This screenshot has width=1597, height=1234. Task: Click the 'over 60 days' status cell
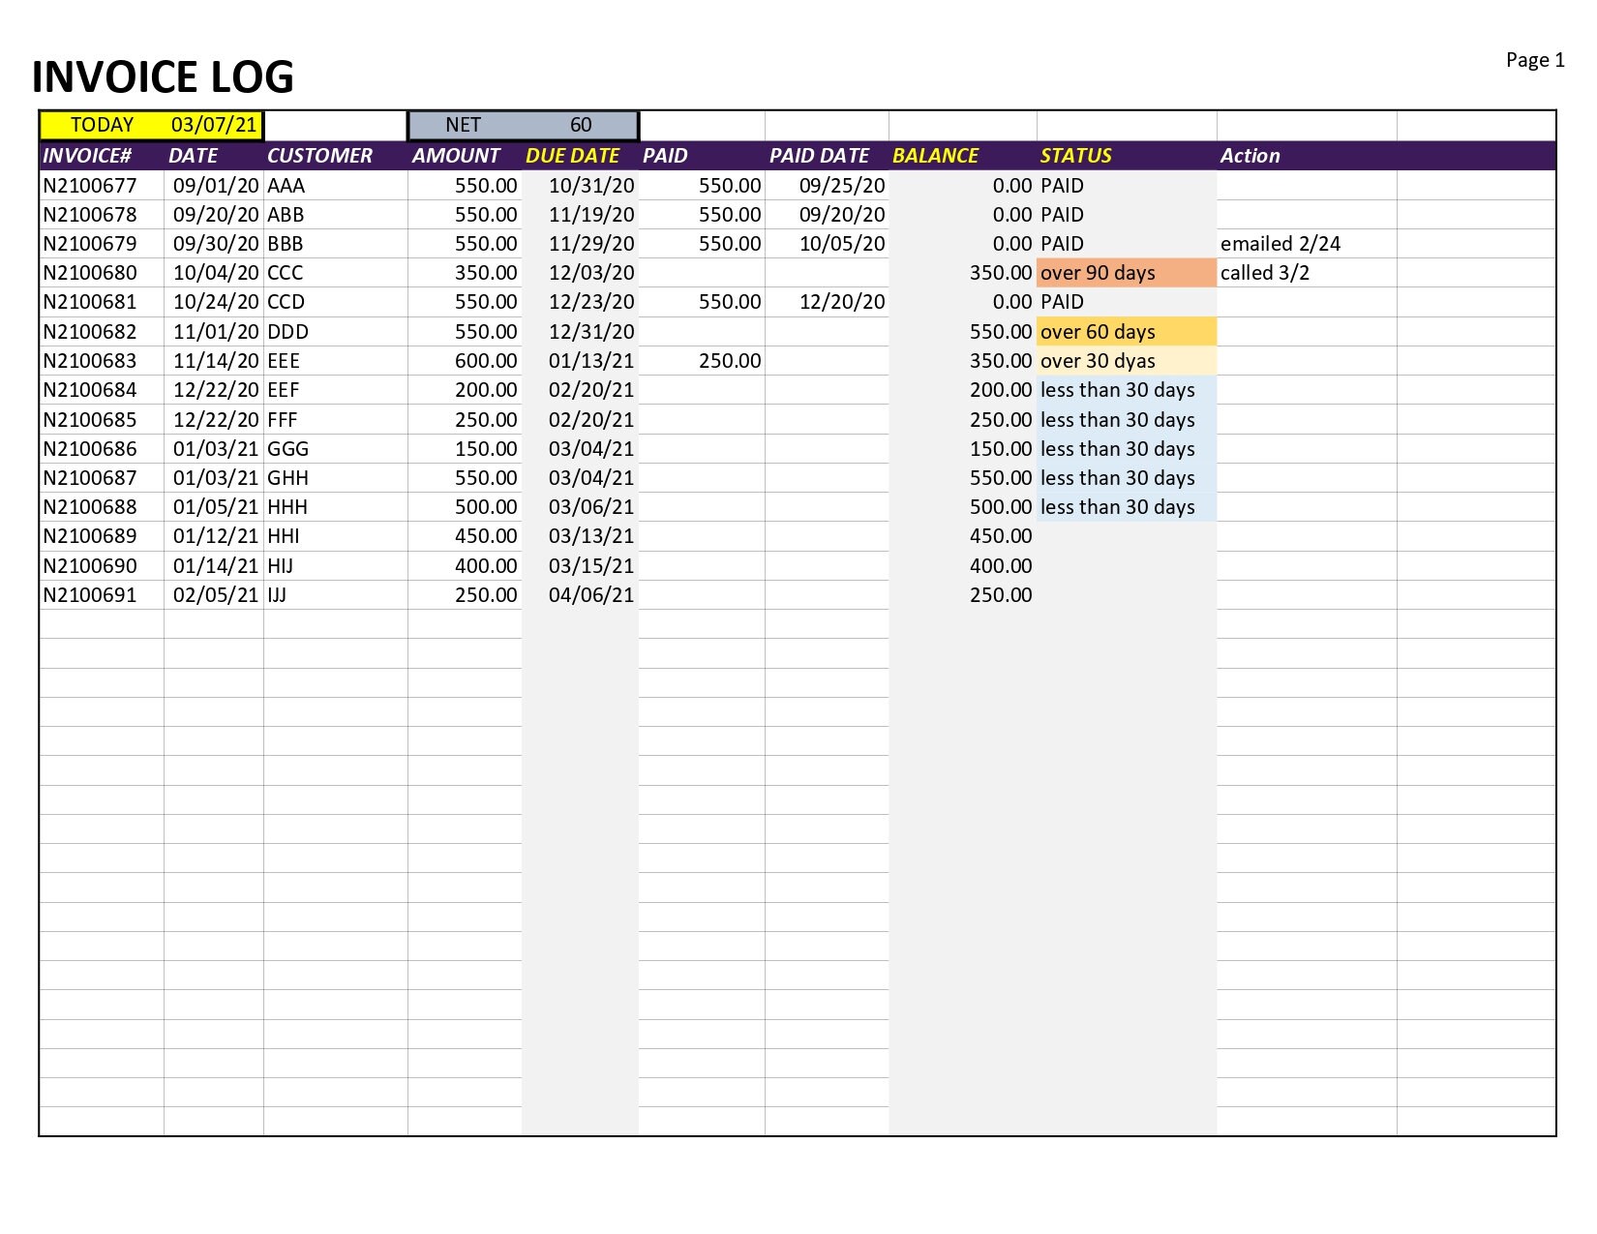click(x=1097, y=331)
